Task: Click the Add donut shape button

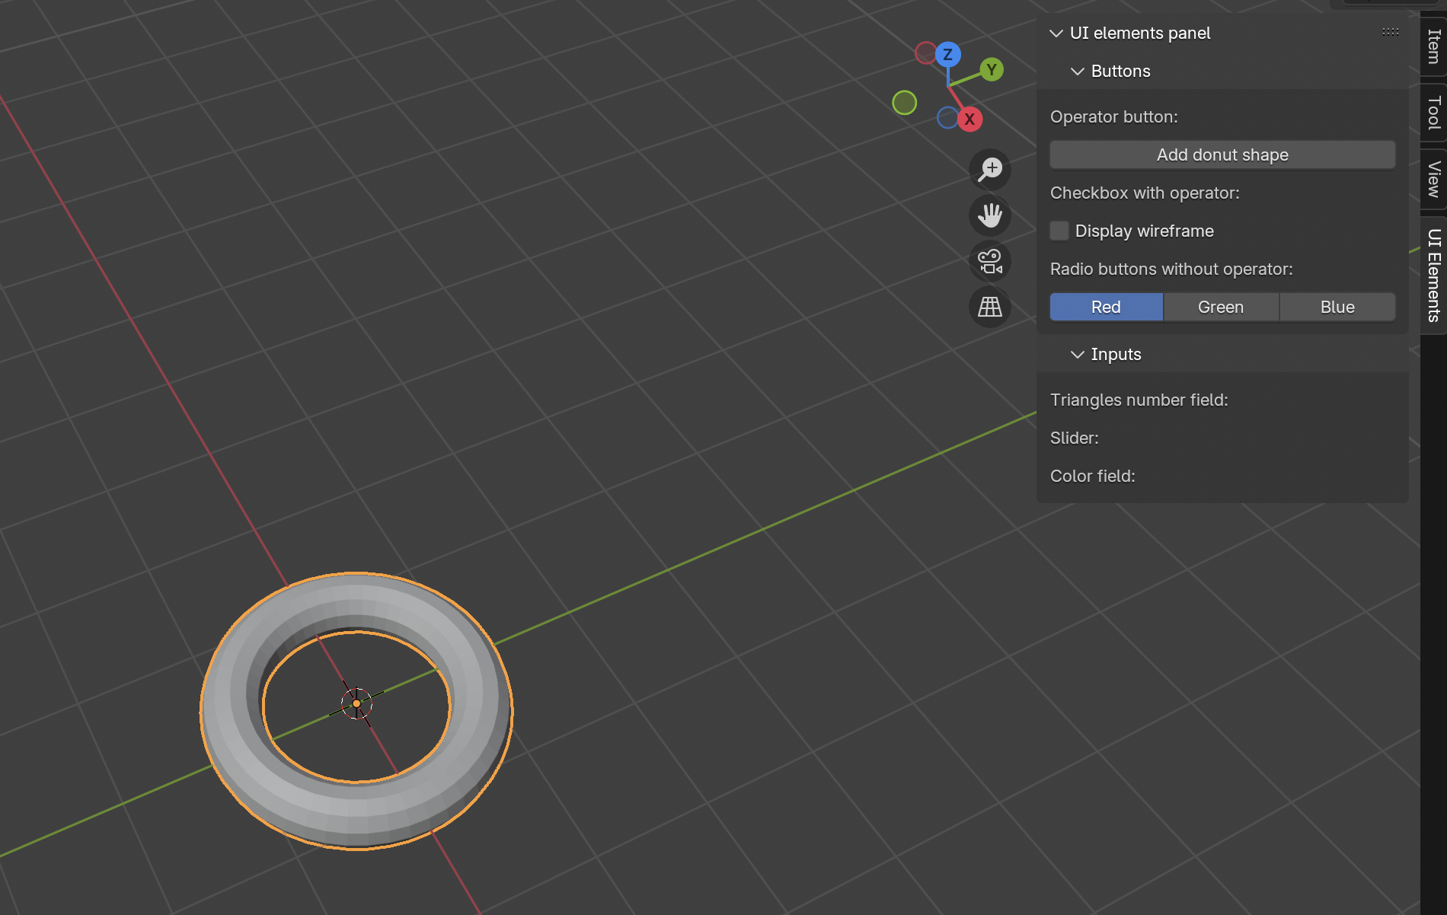Action: [x=1222, y=155]
